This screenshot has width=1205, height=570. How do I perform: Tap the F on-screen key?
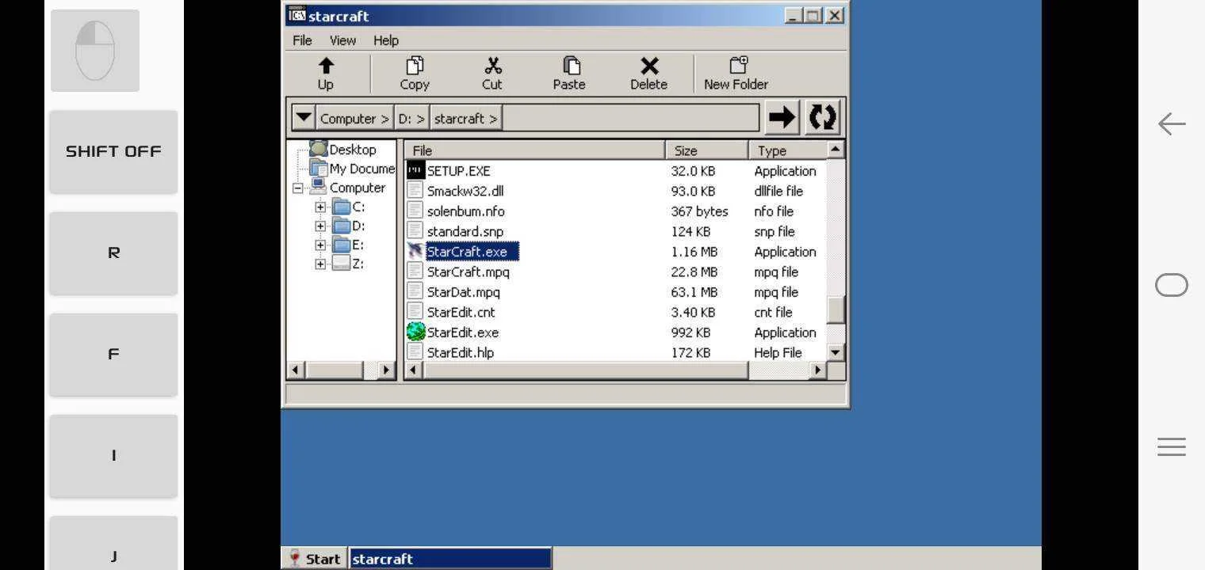[x=113, y=354]
